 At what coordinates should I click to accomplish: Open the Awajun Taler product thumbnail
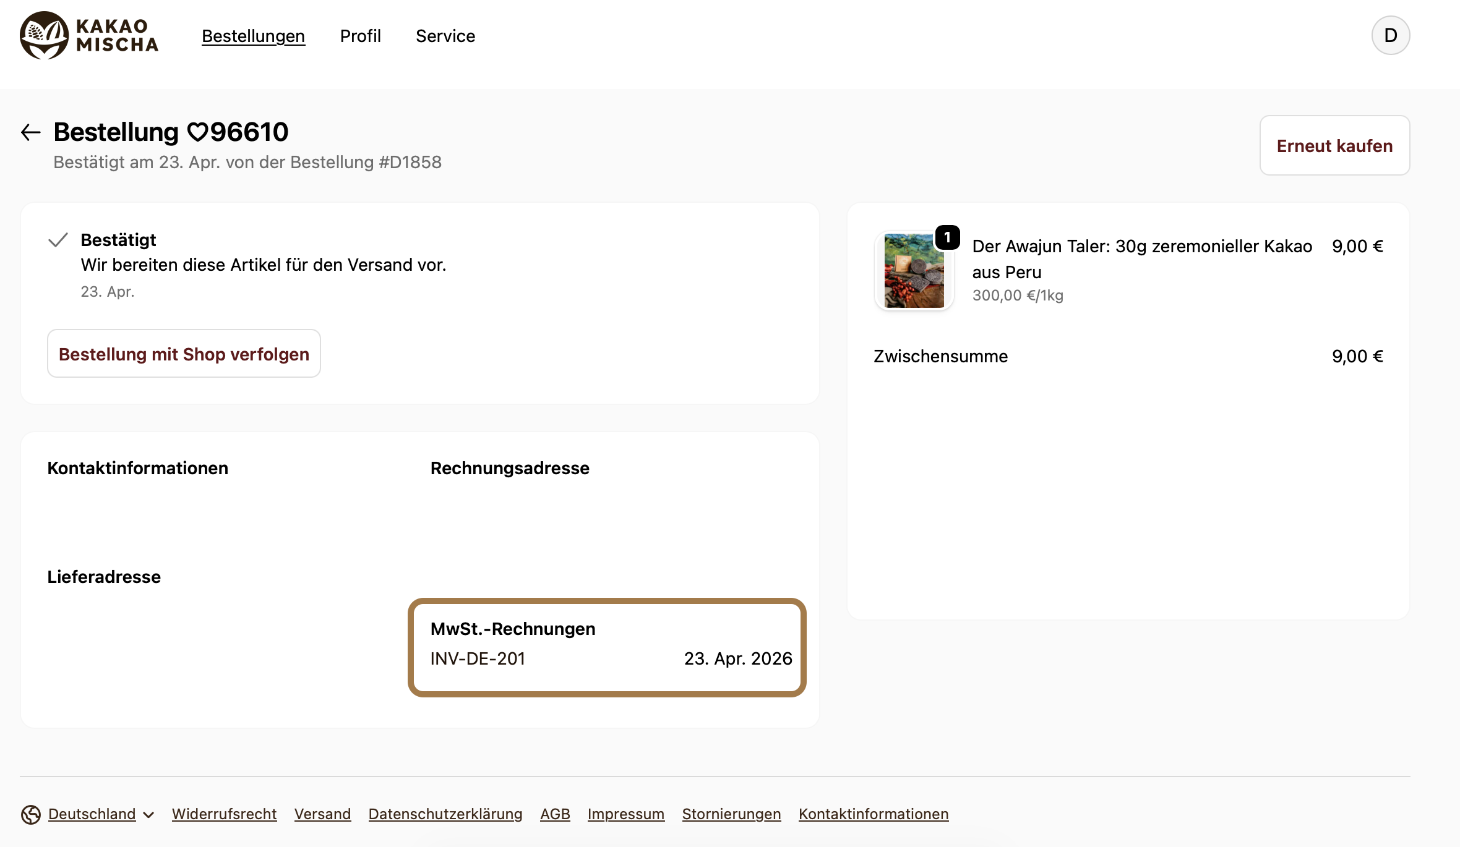coord(914,271)
